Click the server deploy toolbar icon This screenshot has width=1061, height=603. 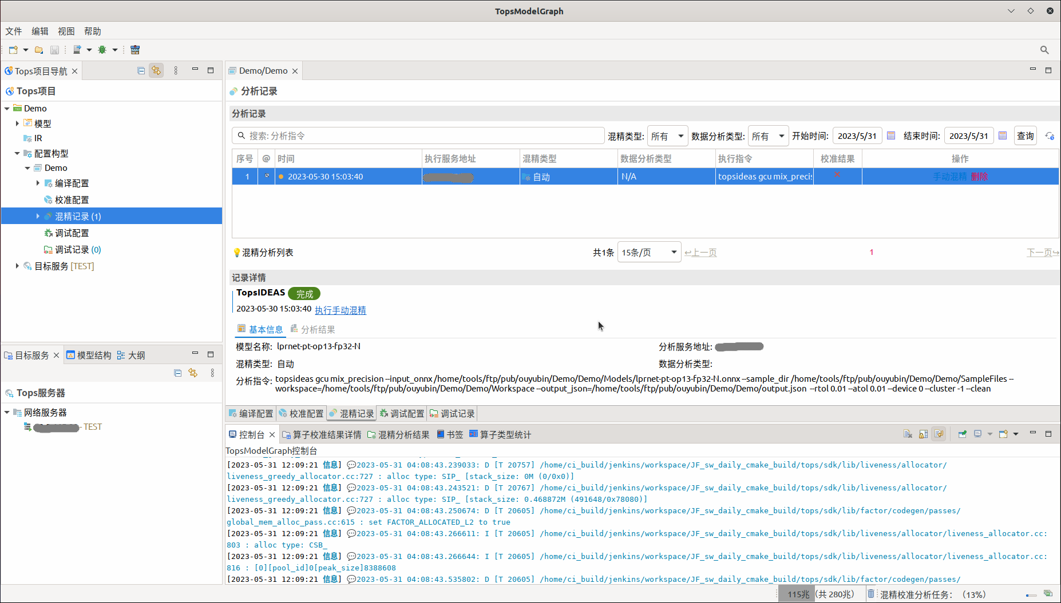click(x=77, y=50)
